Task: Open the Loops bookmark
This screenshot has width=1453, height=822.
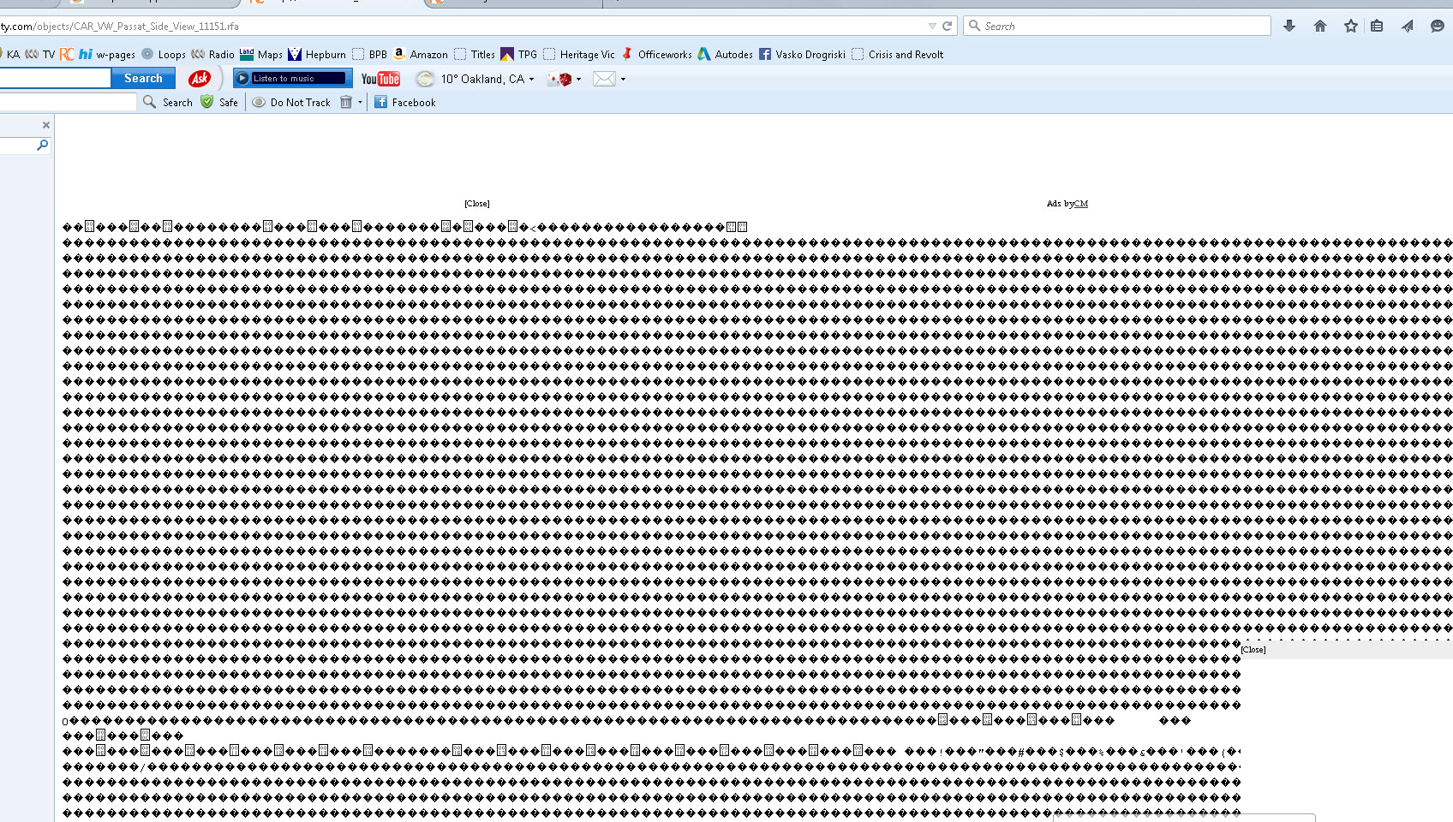Action: pyautogui.click(x=164, y=54)
